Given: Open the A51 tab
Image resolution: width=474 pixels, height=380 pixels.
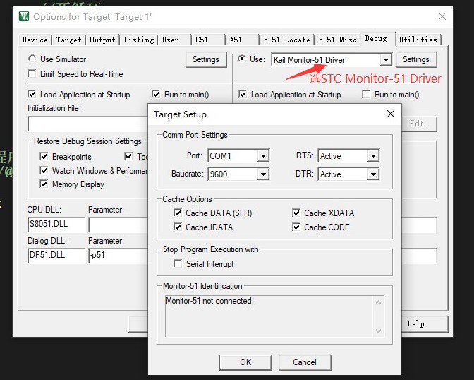Looking at the screenshot, I should [243, 40].
